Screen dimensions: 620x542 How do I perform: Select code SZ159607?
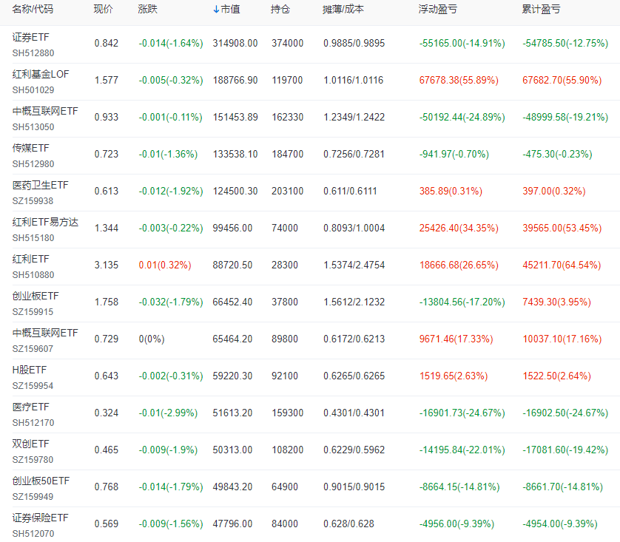(33, 349)
